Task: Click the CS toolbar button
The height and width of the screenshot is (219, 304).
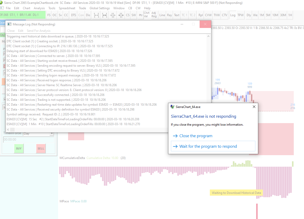Action: 128,15
